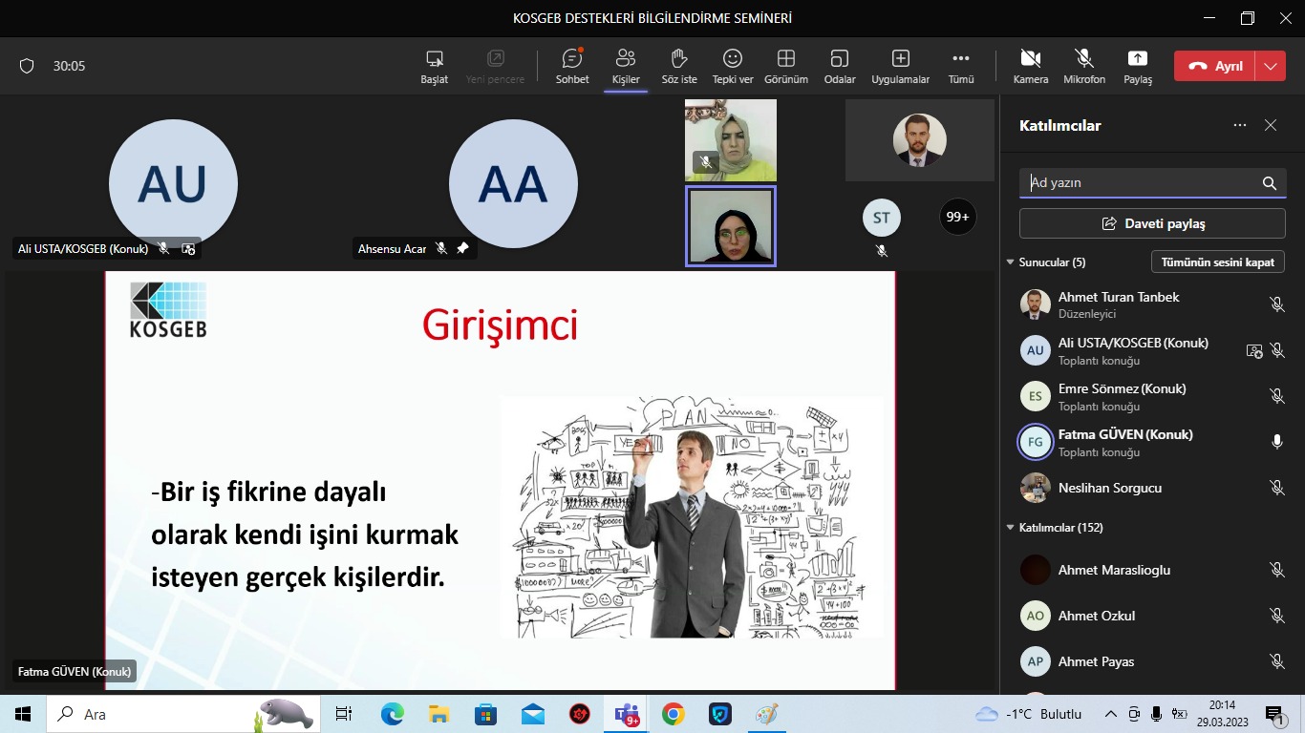Click Tümünün sesini kapat button
Screen dimensions: 1305x733
pos(1217,262)
